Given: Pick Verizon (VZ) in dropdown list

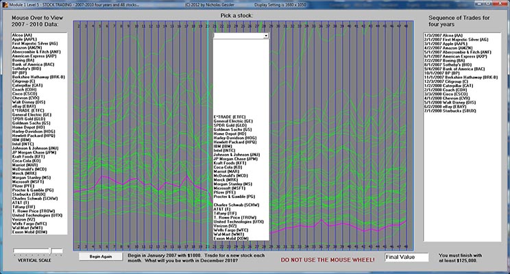Looking at the screenshot, I should pos(225,226).
